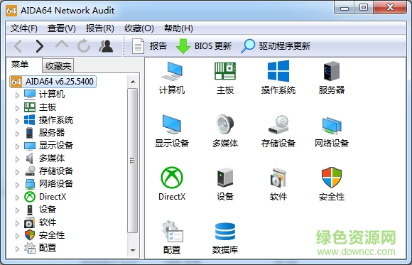Expand the DirectX tree node
This screenshot has width=412, height=265.
coord(17,198)
